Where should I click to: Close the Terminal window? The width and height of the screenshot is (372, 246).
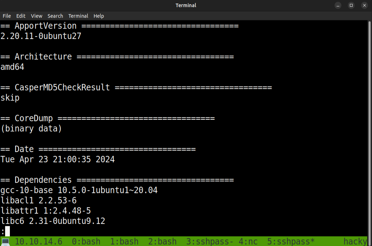point(364,5)
